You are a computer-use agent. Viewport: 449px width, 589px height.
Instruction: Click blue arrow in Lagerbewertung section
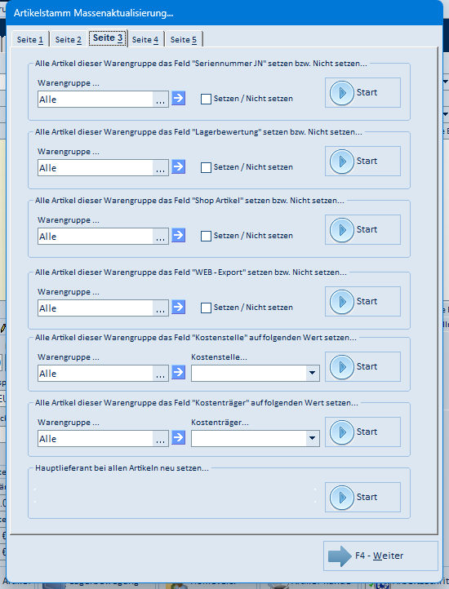(x=179, y=166)
